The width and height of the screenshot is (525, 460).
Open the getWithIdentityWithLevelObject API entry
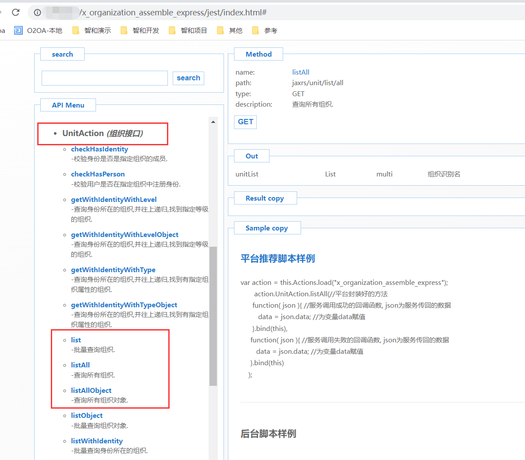pos(124,235)
